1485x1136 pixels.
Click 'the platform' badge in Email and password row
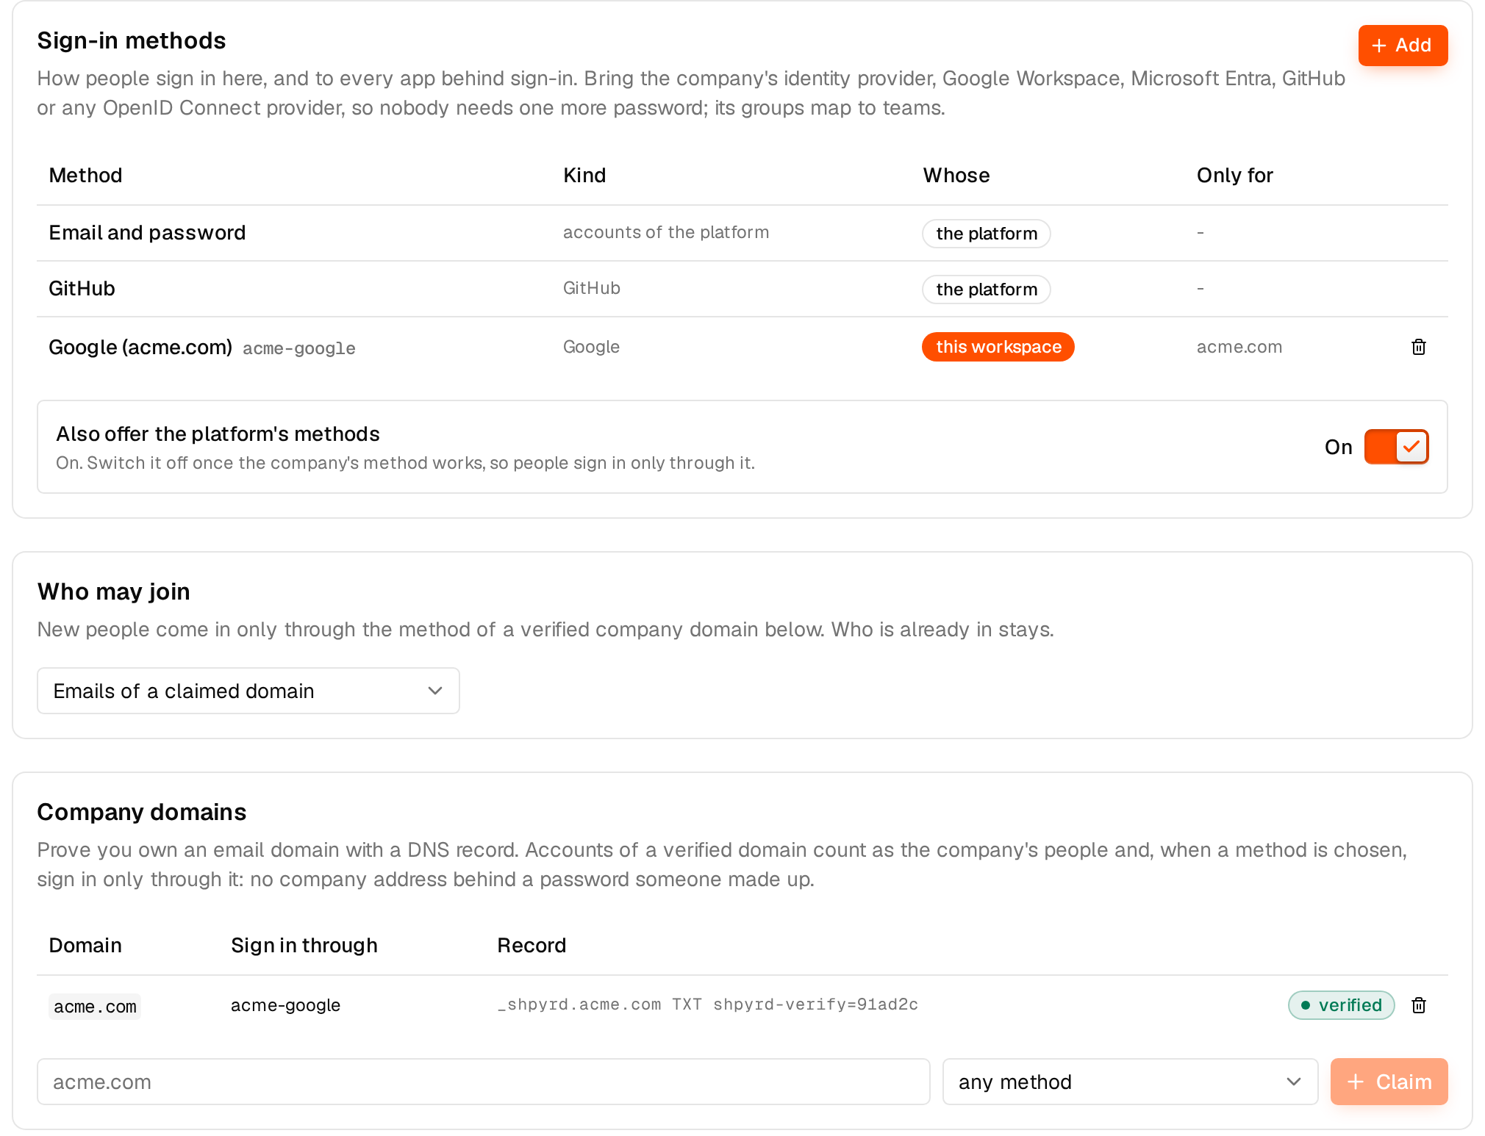[x=987, y=234]
